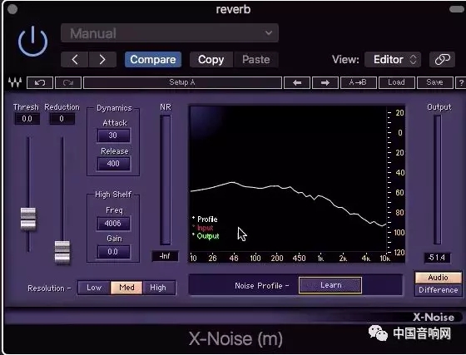Viewport: 466px width, 355px height.
Task: Click the Release value 400 field
Action: [113, 164]
